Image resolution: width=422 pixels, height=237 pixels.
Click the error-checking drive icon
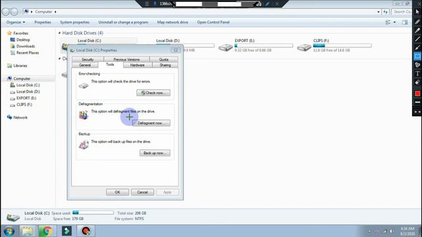[x=84, y=86]
